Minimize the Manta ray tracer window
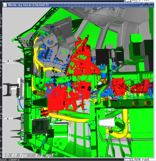The width and height of the screenshot is (156, 161). (x=142, y=5)
